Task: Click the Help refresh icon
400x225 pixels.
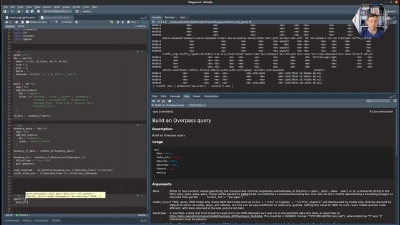Action: point(395,101)
